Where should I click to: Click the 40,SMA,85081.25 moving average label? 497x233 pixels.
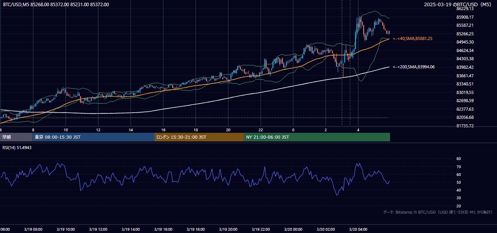coord(413,38)
